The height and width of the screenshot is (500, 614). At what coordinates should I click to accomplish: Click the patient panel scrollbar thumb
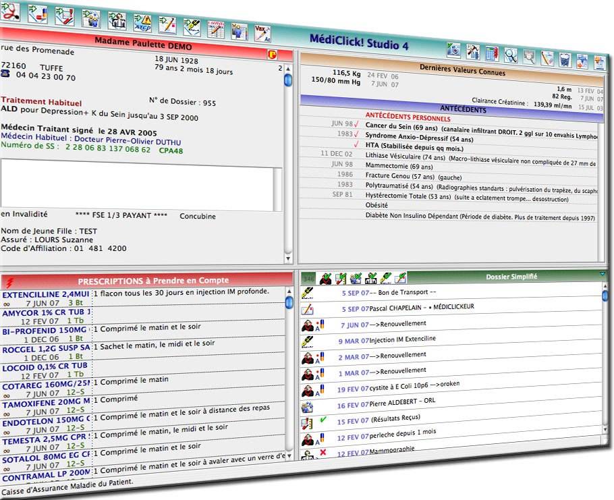[288, 80]
